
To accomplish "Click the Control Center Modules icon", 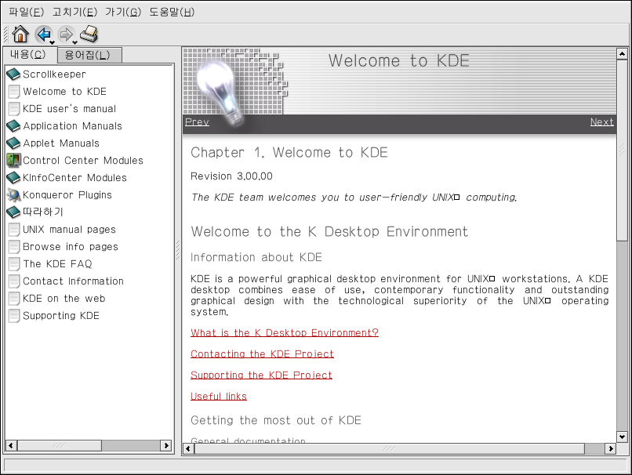I will click(13, 161).
